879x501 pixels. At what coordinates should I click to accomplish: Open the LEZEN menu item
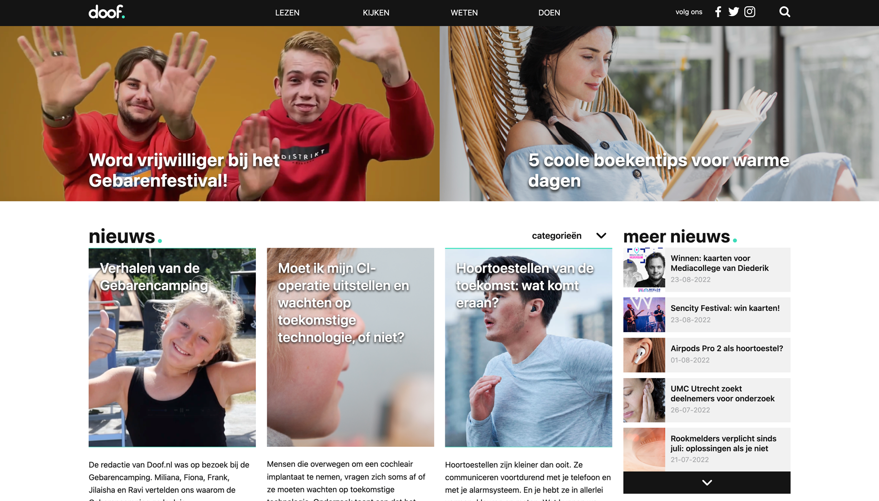pos(287,13)
